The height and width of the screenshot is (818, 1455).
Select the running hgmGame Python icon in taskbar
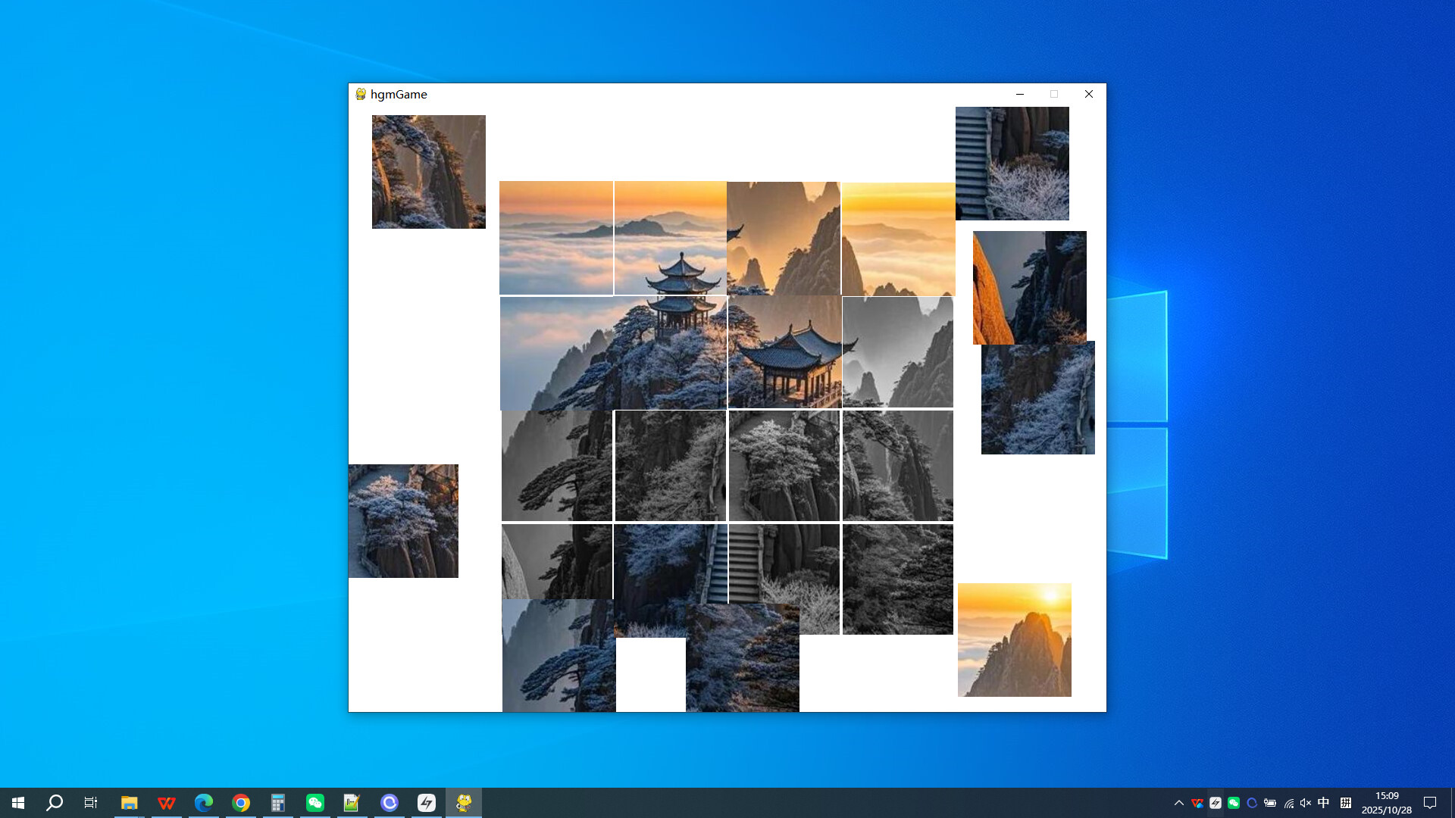(464, 802)
